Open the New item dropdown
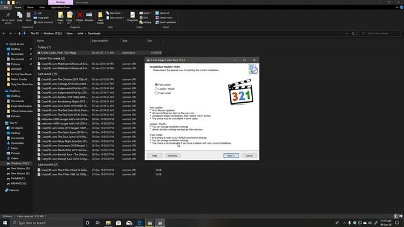404x227 pixels. pos(114,13)
